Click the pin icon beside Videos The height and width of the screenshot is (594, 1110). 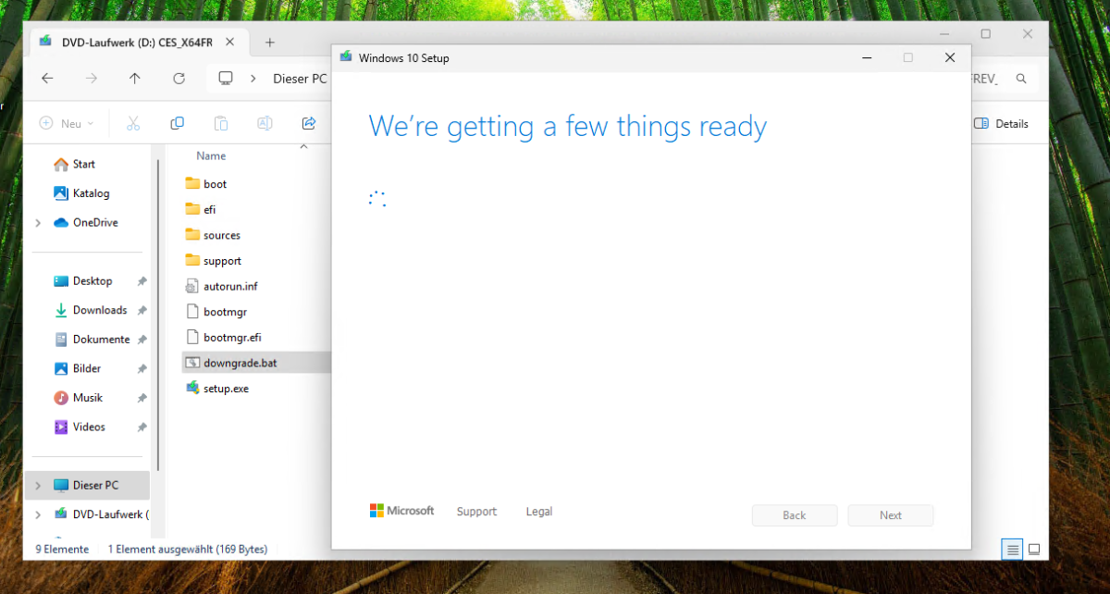pos(142,427)
